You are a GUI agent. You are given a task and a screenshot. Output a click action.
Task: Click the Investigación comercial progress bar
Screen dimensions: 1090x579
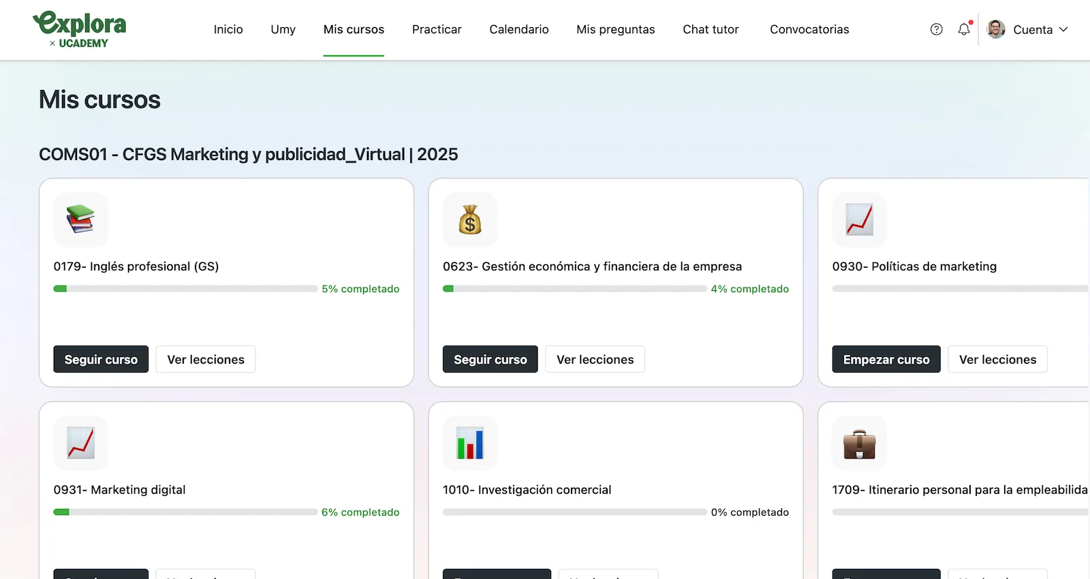pos(575,512)
